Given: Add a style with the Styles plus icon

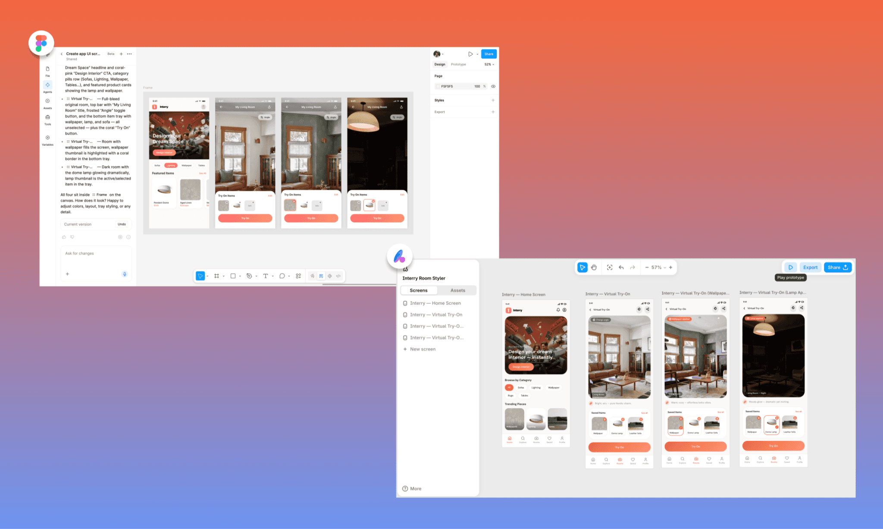Looking at the screenshot, I should pos(493,100).
